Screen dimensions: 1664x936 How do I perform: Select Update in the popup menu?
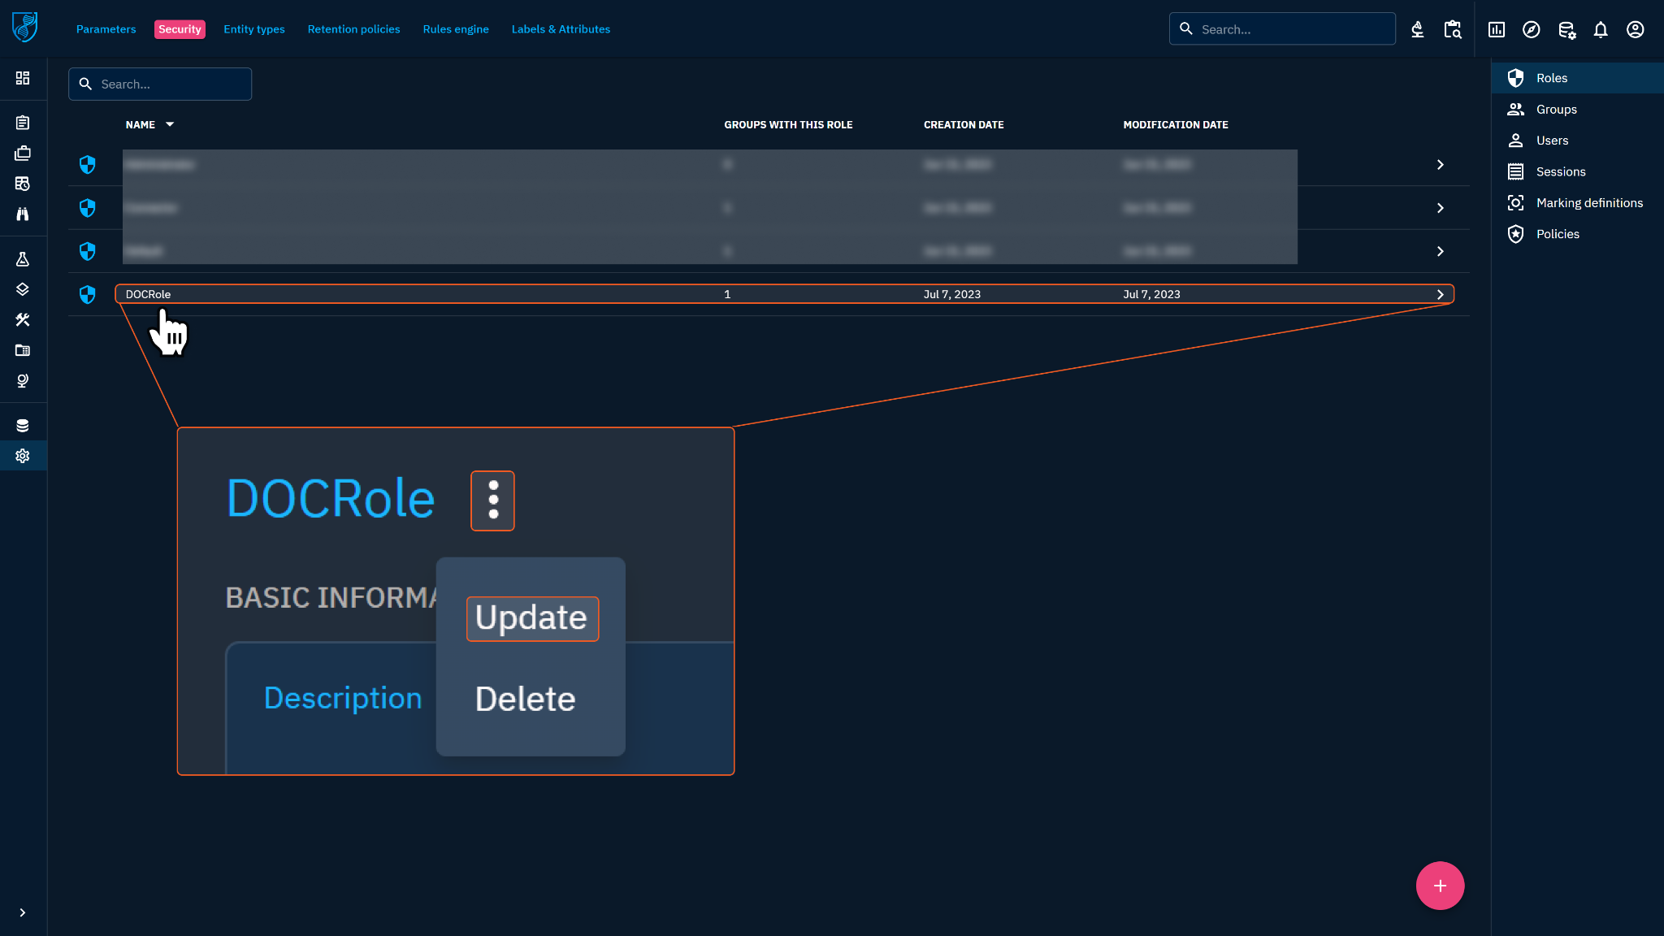[531, 618]
